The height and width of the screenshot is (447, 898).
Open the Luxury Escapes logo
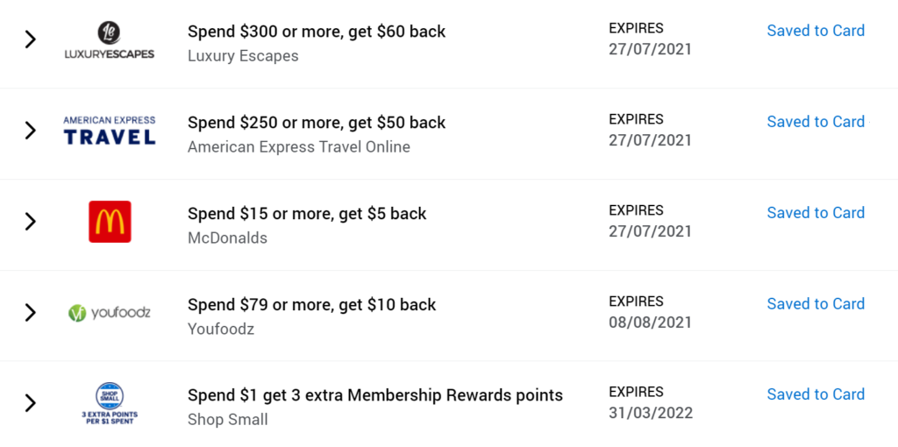[x=109, y=40]
